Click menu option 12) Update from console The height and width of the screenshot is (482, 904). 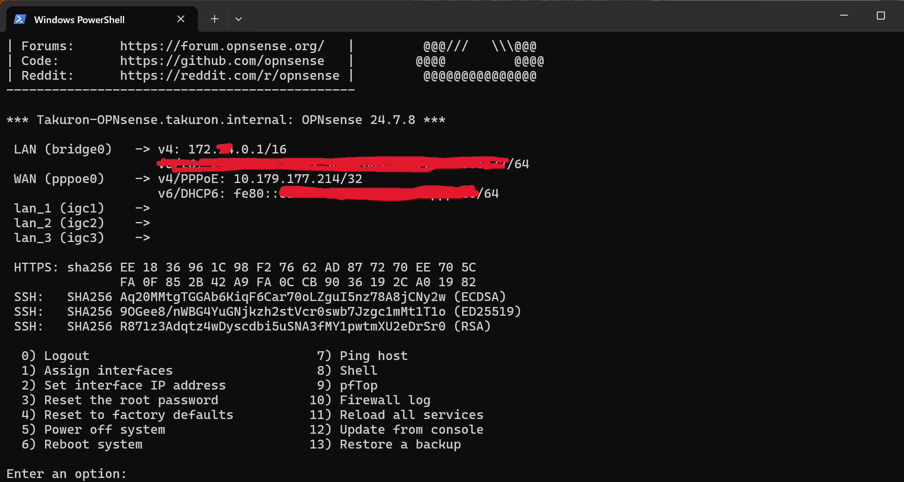coord(397,430)
